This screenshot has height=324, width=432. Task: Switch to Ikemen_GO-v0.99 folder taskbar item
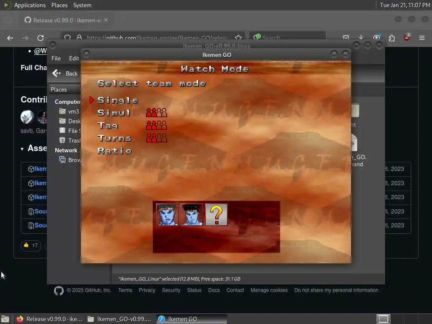click(120, 319)
